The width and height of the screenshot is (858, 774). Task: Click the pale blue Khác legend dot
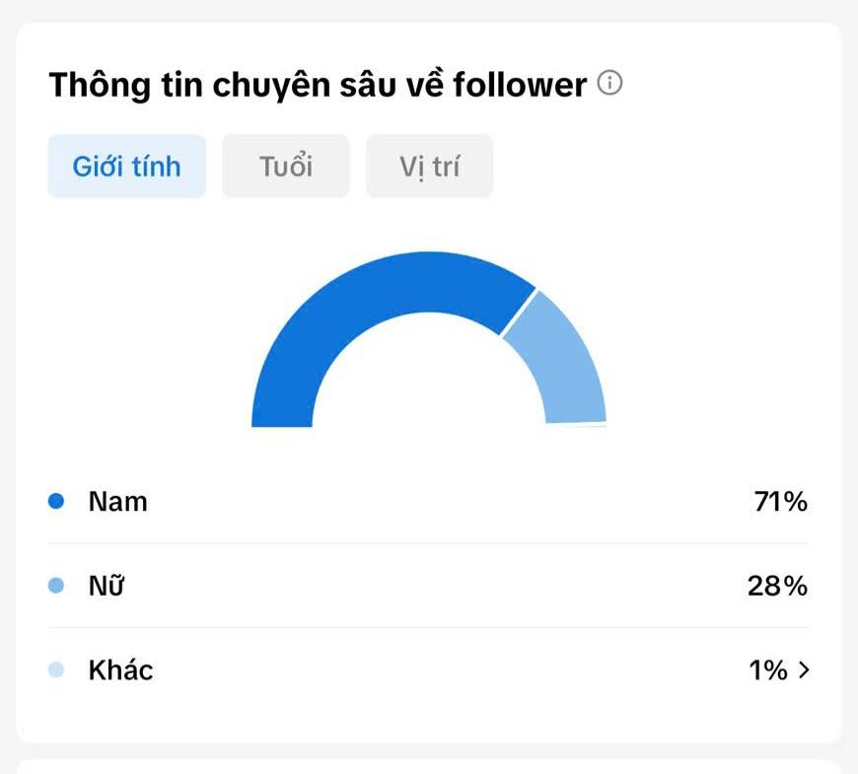(x=56, y=669)
